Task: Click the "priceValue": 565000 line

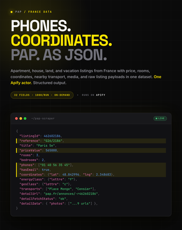Action: tap(91, 150)
